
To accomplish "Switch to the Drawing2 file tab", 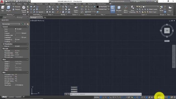I will tap(34, 18).
